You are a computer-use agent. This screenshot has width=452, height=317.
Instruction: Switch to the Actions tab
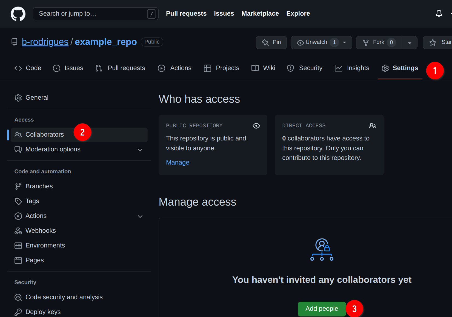174,68
